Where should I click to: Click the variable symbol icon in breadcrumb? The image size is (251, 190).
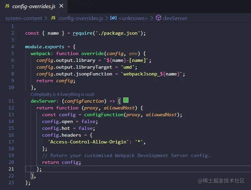[x=113, y=18]
